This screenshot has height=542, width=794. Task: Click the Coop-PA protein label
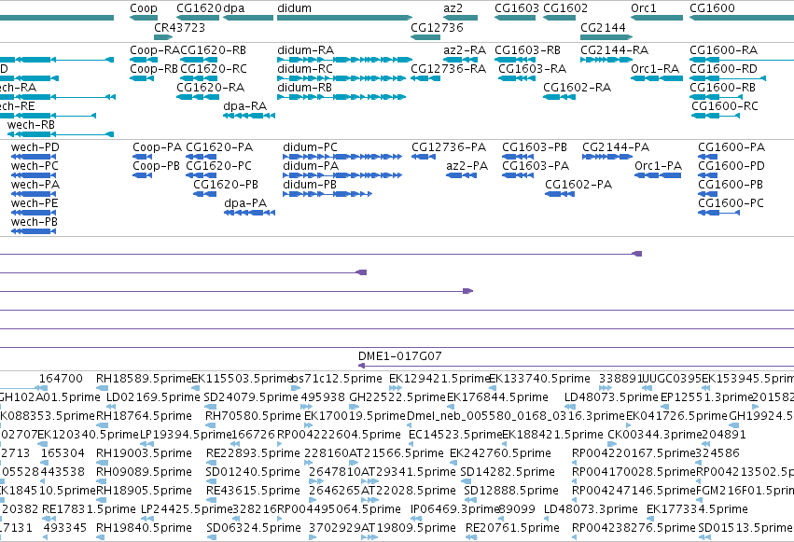[157, 147]
